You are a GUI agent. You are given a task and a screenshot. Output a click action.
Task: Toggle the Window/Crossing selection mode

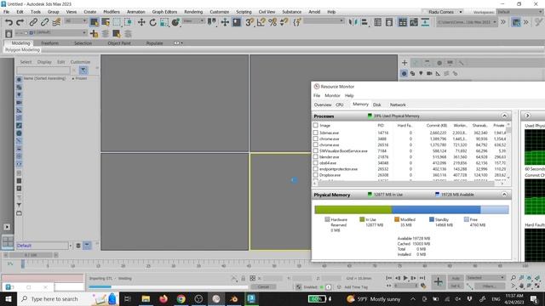[x=129, y=23]
